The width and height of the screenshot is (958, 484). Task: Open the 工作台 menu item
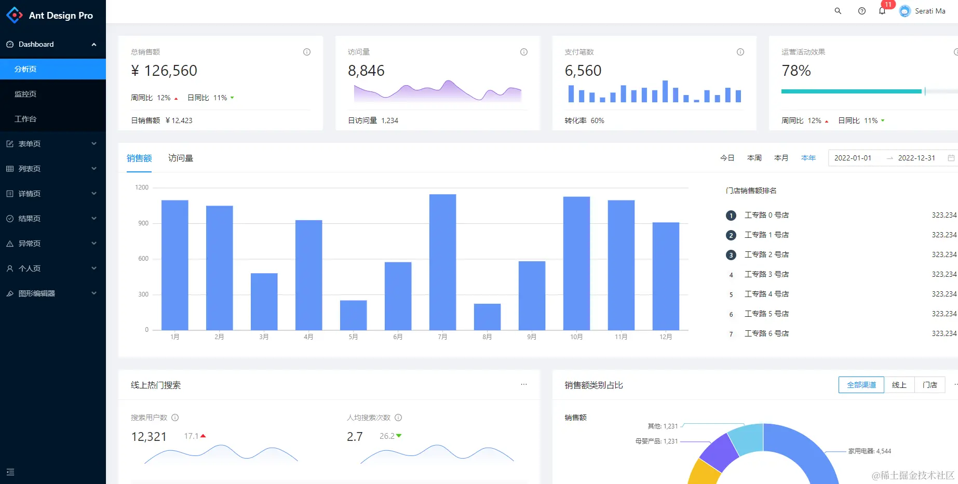[x=53, y=119]
